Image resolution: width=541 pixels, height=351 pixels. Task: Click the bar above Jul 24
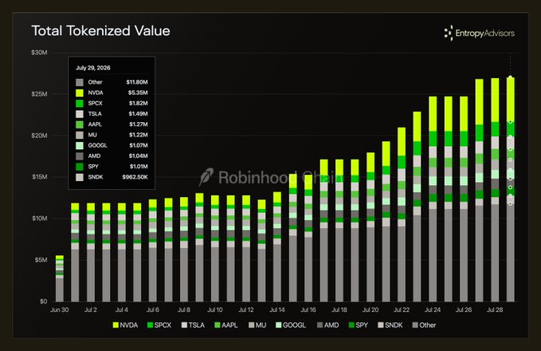(x=433, y=199)
